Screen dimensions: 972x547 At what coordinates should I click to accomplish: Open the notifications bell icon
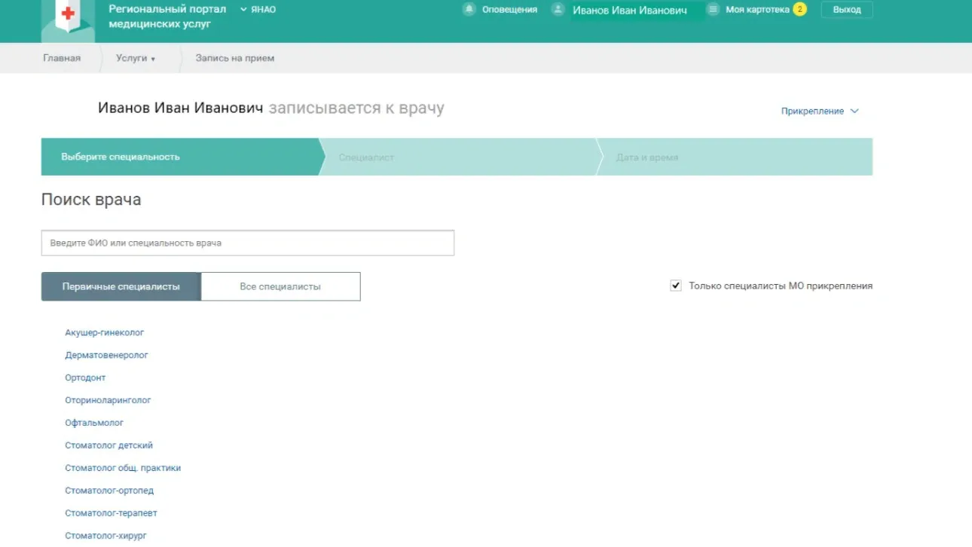pyautogui.click(x=469, y=9)
